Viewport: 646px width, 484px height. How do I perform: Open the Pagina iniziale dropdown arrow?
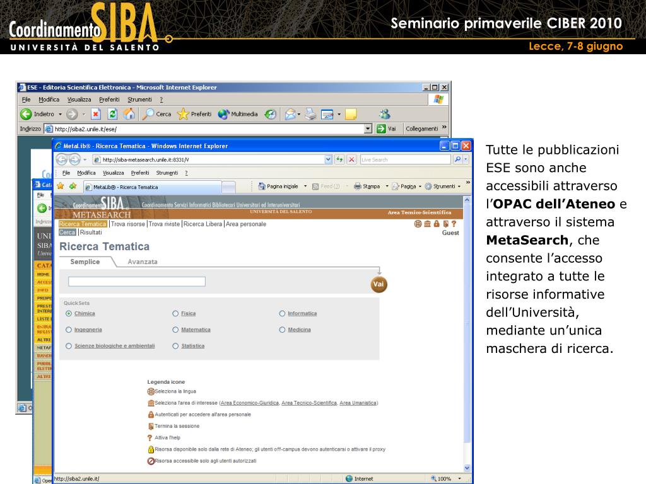[305, 187]
